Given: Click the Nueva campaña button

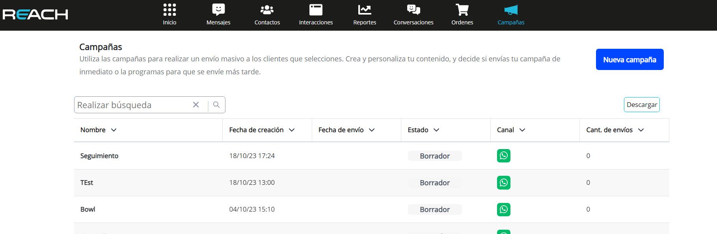Looking at the screenshot, I should point(629,59).
